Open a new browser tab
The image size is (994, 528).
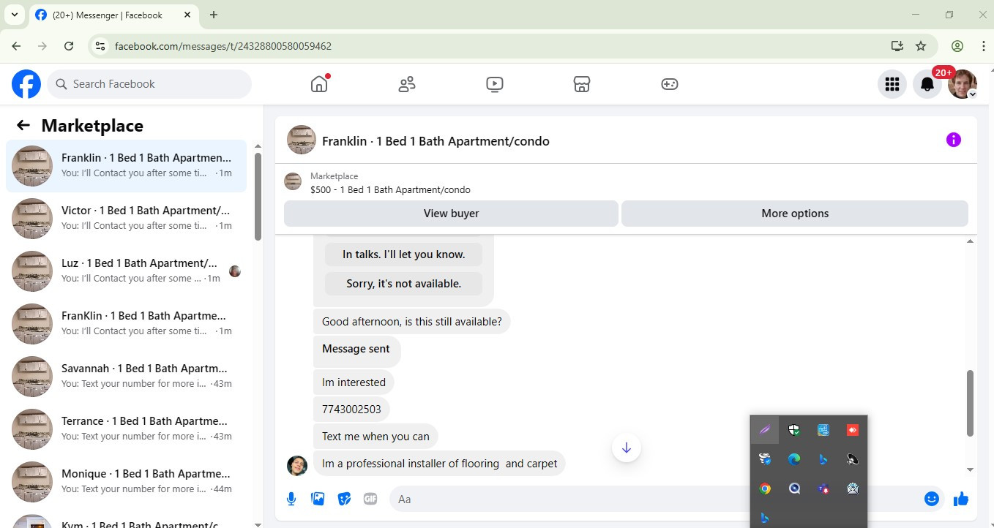214,15
